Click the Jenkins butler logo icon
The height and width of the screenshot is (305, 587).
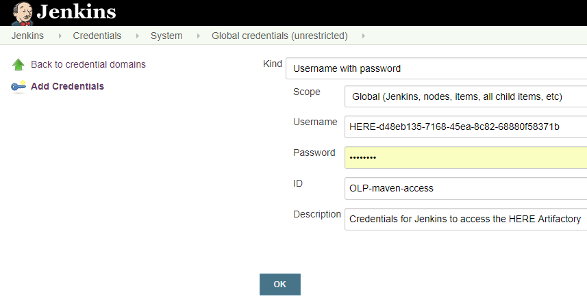21,13
